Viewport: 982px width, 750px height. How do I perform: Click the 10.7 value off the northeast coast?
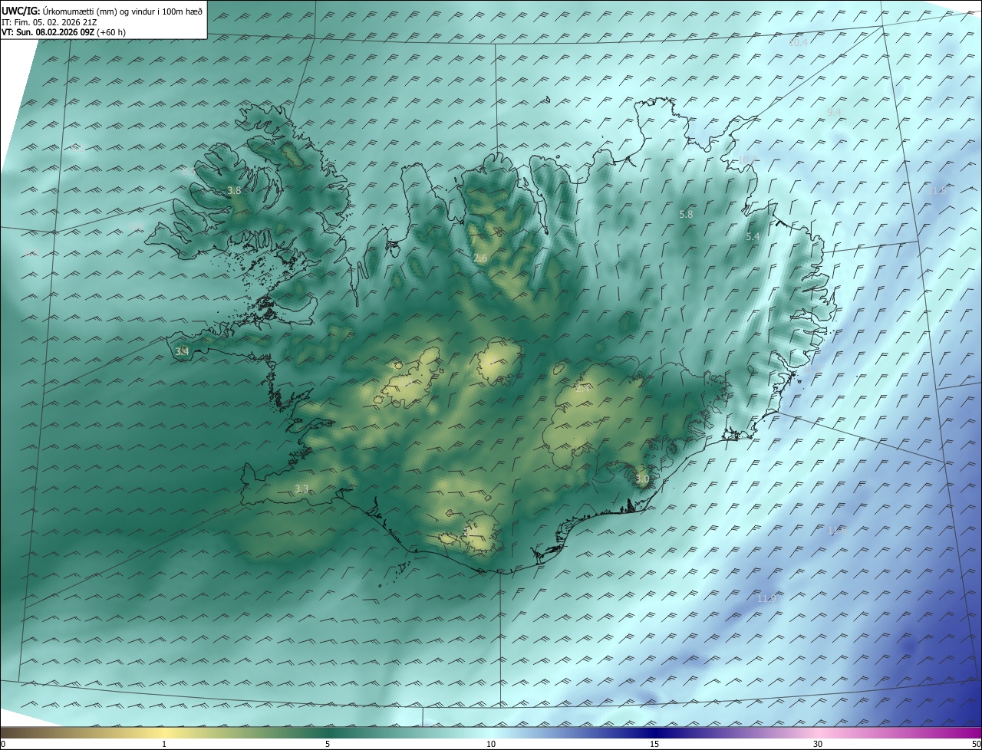point(747,160)
